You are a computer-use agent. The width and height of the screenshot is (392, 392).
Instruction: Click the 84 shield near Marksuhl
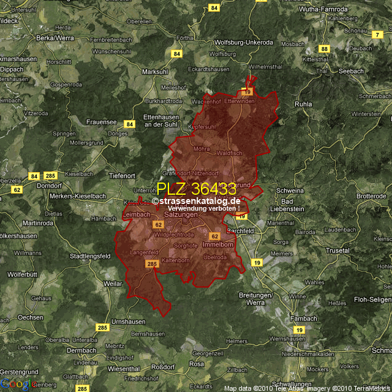(x=177, y=54)
